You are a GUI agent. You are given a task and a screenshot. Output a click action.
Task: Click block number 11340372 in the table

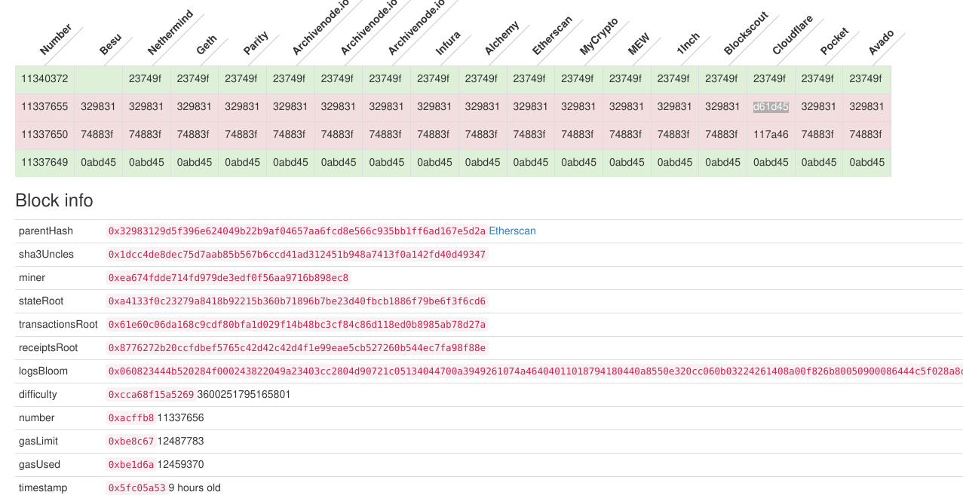point(44,79)
